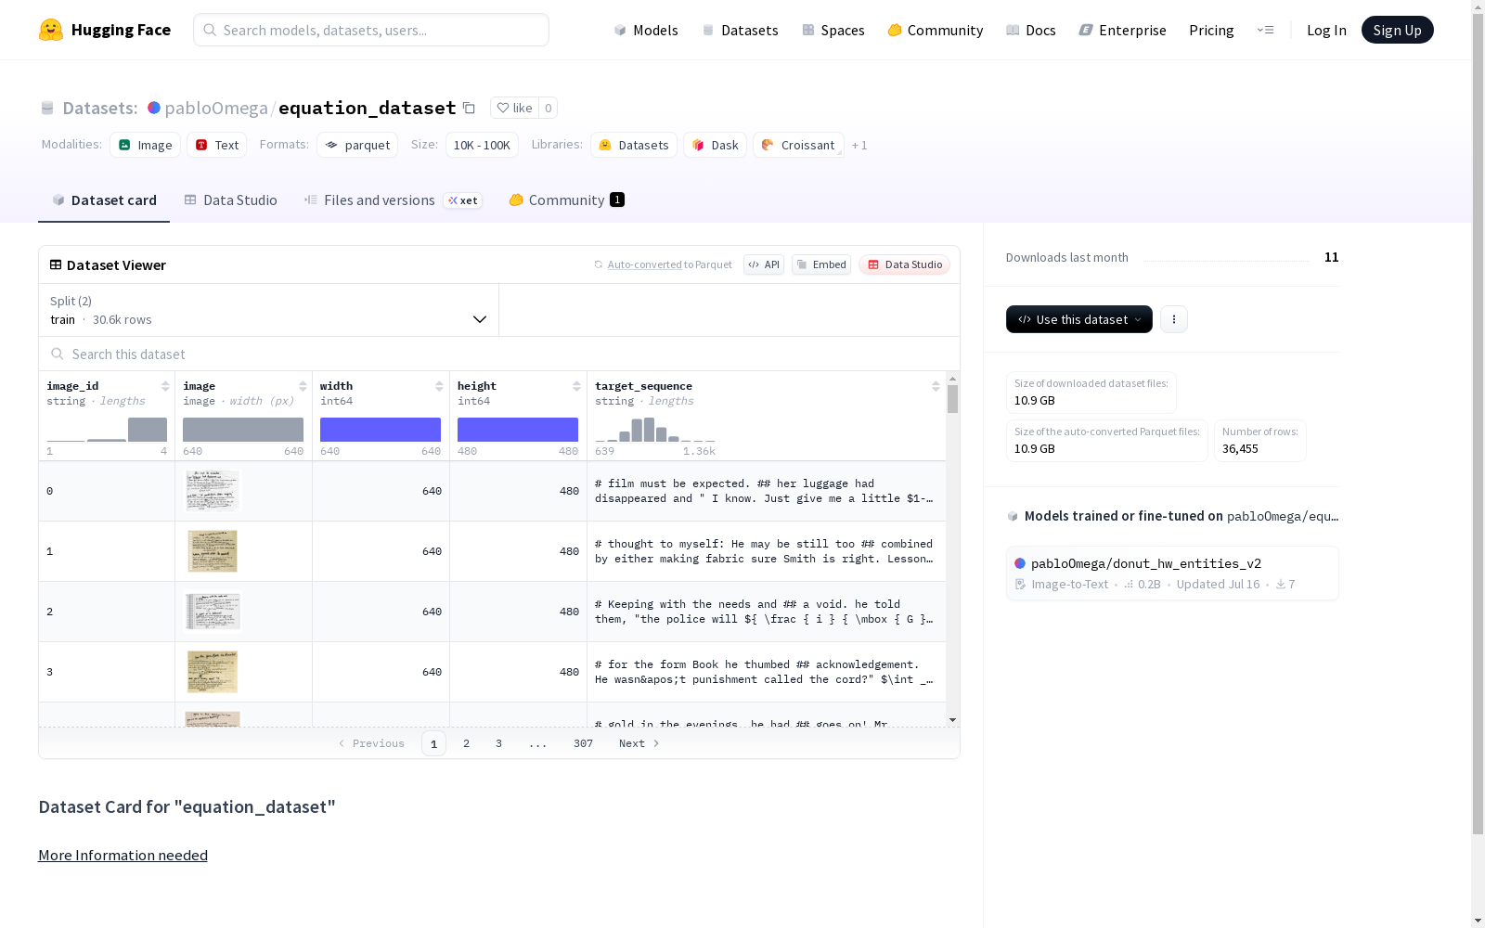Select the parquet format tag

[357, 145]
